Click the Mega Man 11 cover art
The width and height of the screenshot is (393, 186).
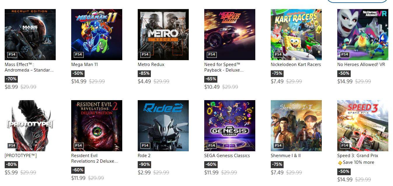coord(97,34)
